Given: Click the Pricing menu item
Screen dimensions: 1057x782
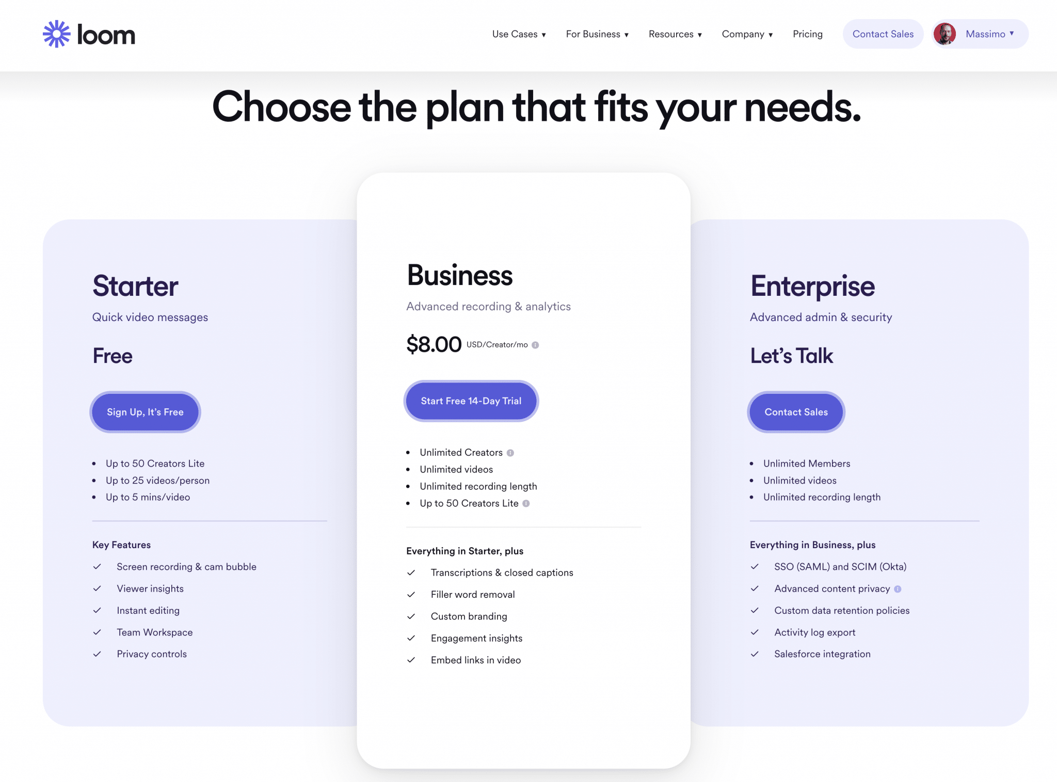Looking at the screenshot, I should [807, 34].
